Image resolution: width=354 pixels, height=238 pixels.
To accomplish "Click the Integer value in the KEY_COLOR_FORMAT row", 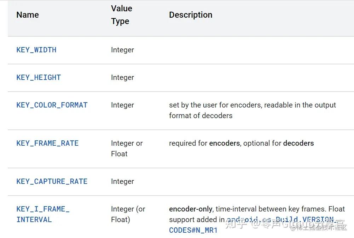I will (x=122, y=105).
